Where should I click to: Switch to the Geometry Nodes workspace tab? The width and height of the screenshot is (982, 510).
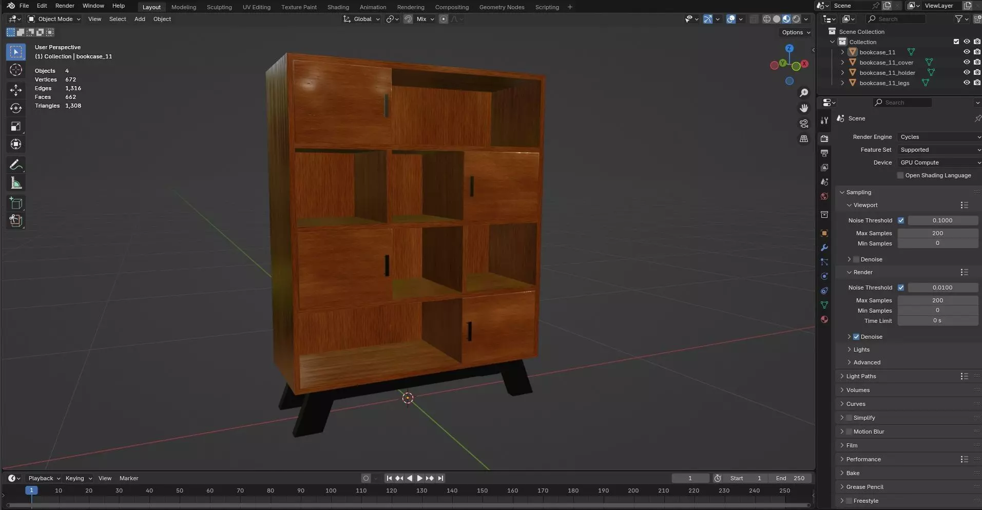pos(502,7)
